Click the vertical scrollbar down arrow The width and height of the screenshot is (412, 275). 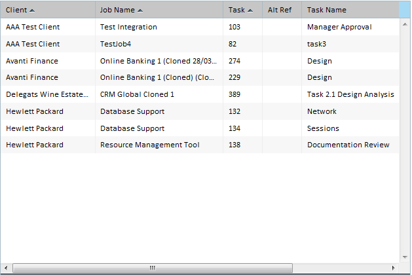(x=405, y=257)
